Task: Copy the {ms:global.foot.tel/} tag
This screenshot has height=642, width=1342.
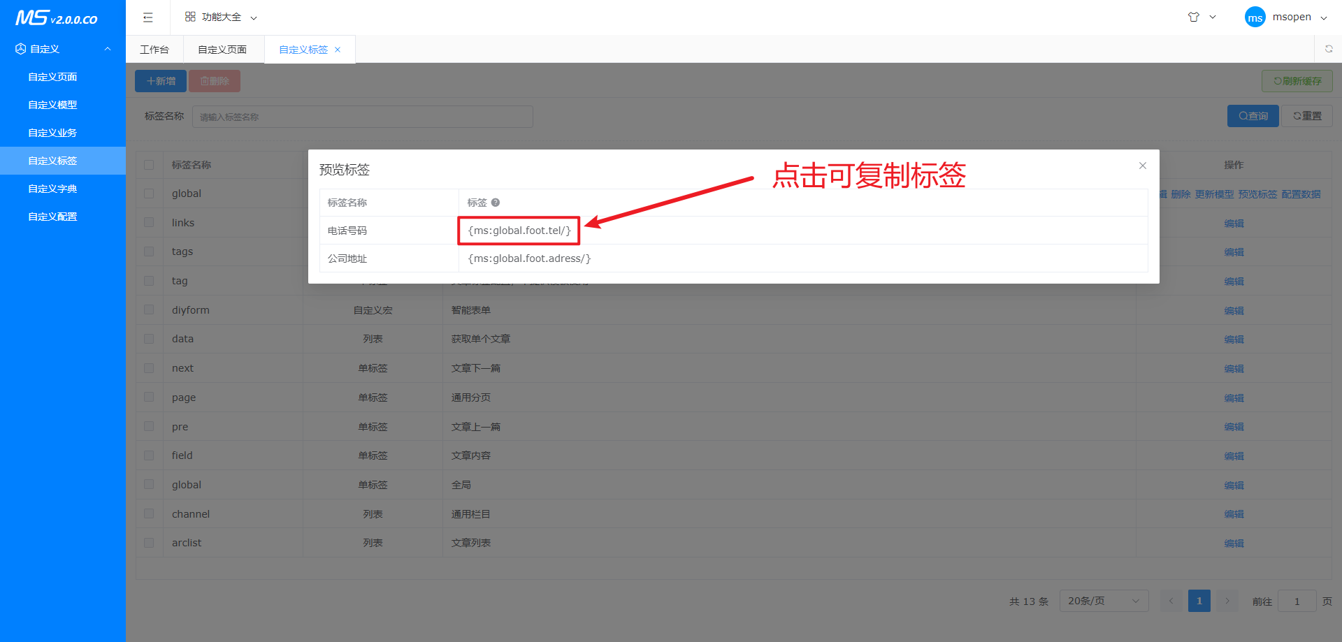Action: [x=519, y=231]
